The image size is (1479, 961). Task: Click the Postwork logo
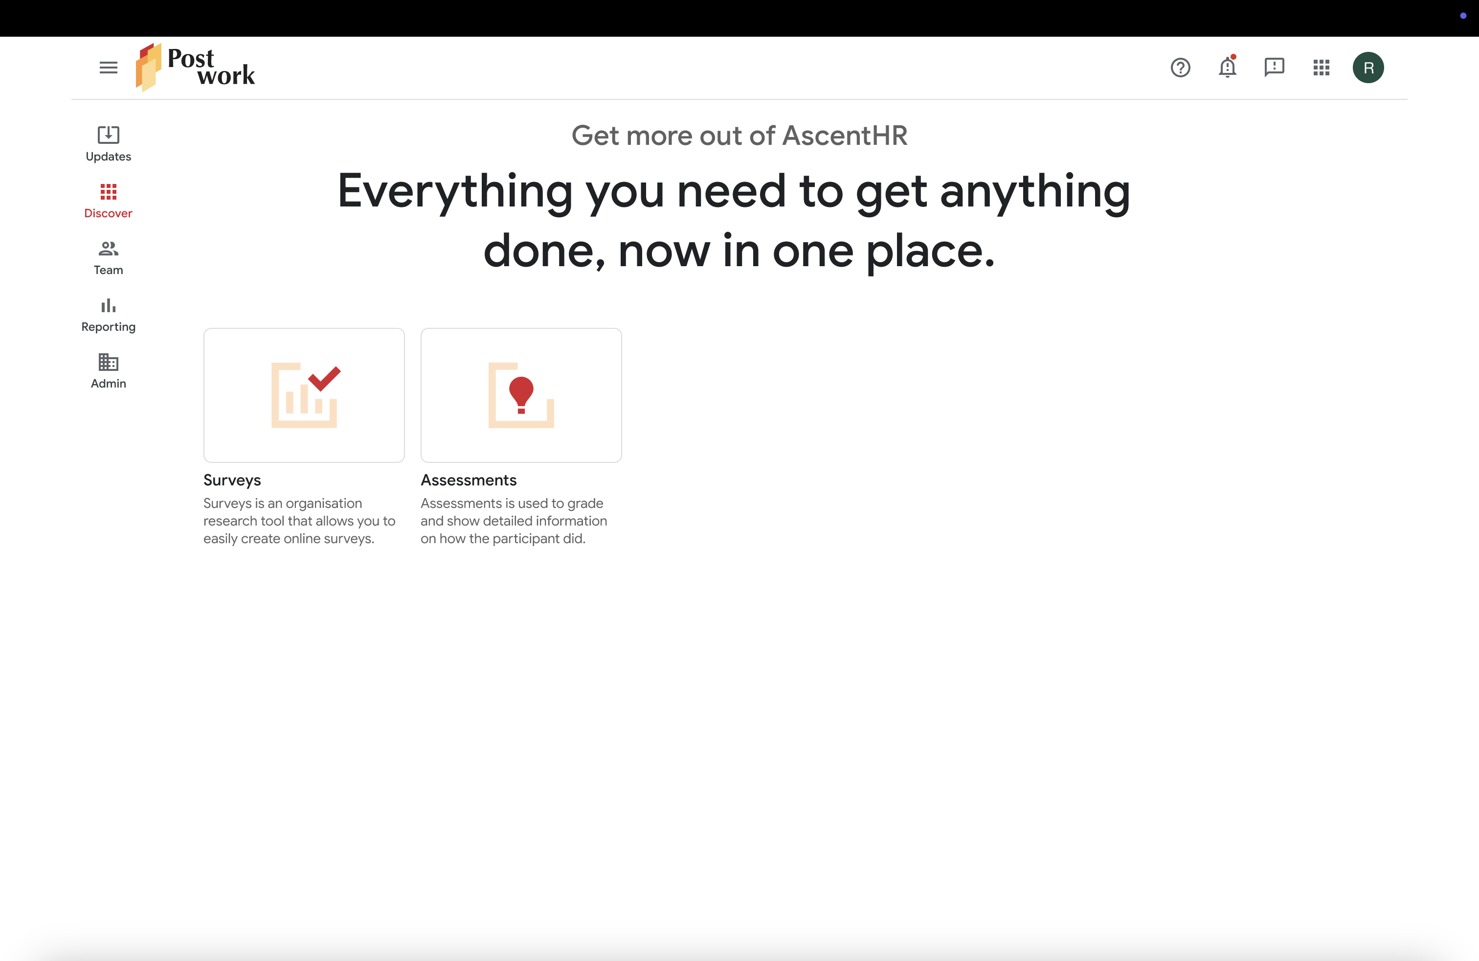(195, 67)
